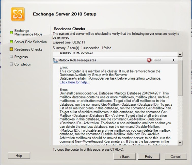Click the 'Summary: 2 item(s)' line

click(82, 48)
